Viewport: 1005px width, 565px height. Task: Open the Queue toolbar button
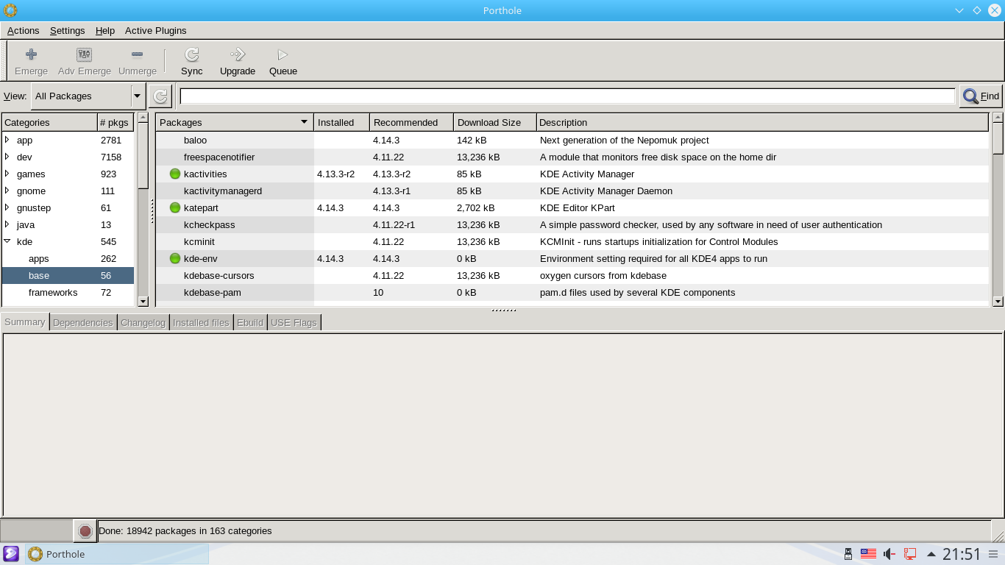point(283,61)
